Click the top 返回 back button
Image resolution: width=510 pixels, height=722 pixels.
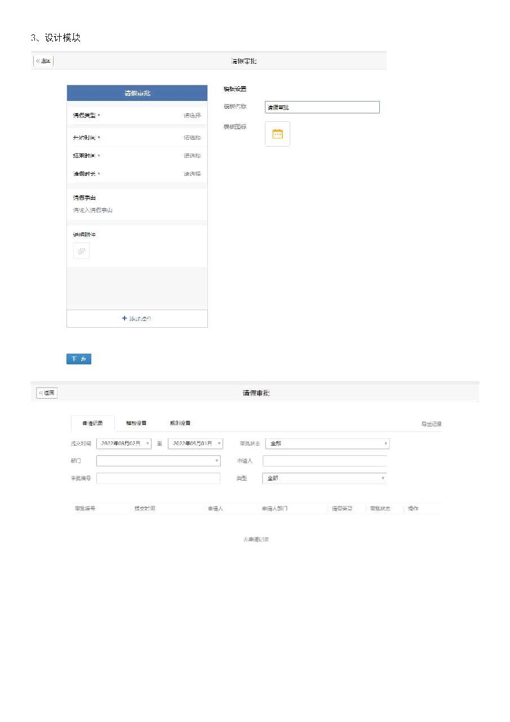tap(43, 61)
